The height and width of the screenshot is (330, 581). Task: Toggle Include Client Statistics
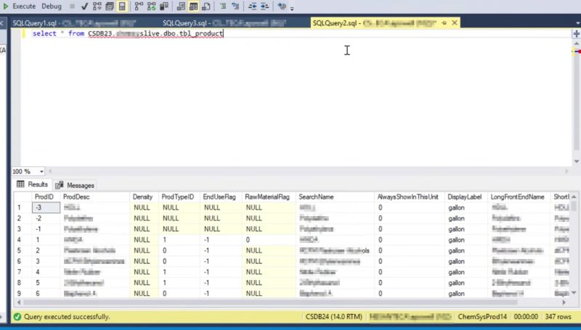tap(164, 7)
